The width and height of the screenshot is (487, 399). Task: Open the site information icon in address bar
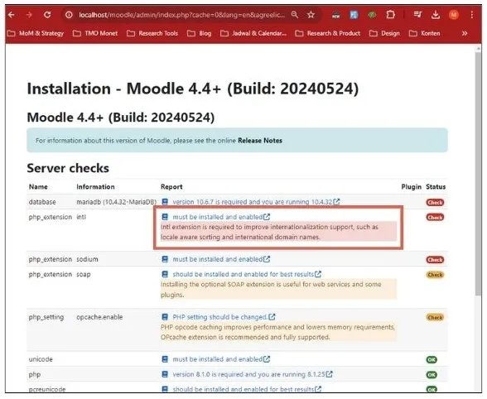tap(69, 15)
